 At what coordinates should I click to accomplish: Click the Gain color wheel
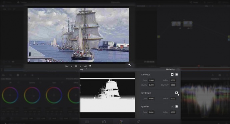[x=54, y=95]
